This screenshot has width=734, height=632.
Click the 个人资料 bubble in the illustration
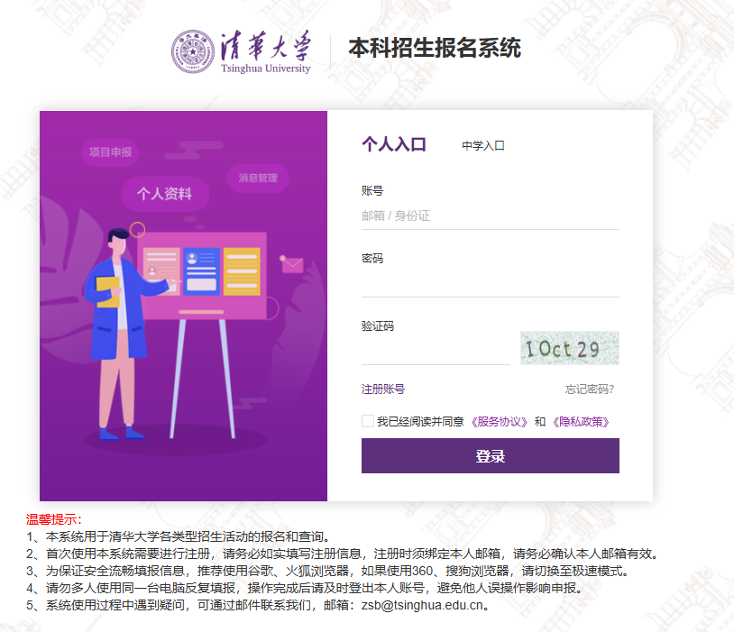coord(165,193)
